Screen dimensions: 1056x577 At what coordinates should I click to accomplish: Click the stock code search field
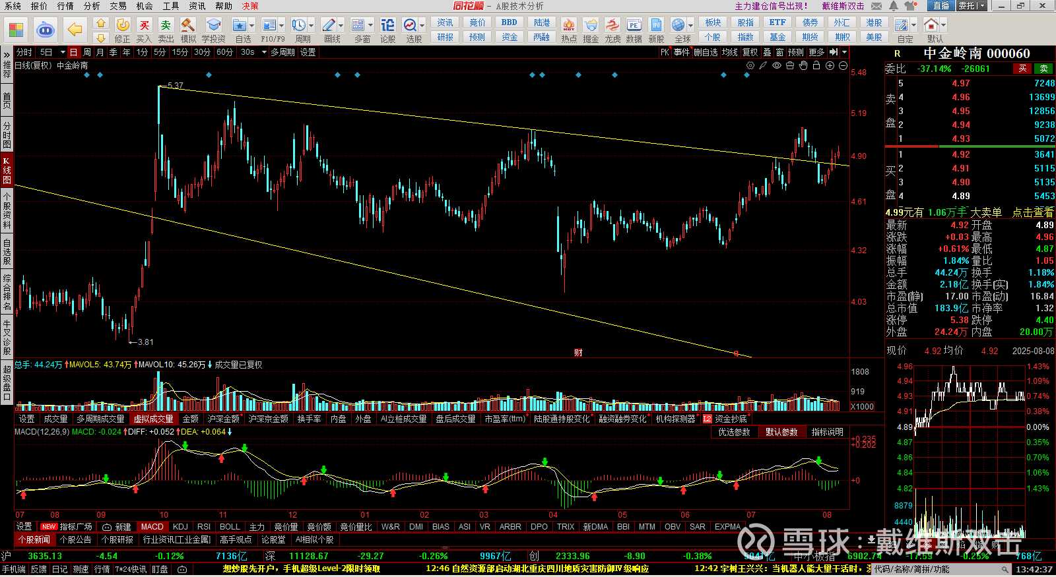pyautogui.click(x=942, y=569)
